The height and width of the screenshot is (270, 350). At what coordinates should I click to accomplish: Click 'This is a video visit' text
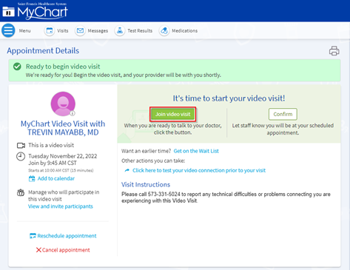[x=51, y=145]
